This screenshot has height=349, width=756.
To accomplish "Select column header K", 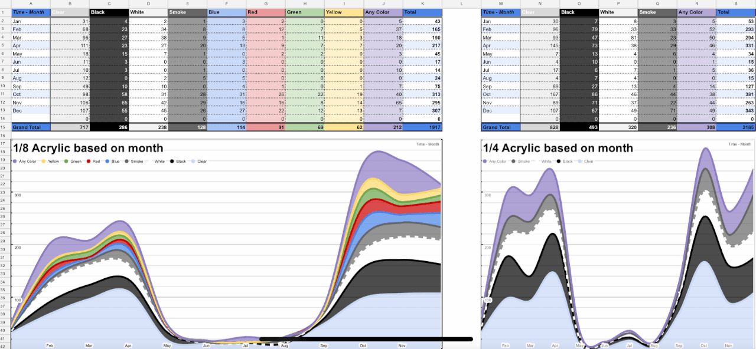I will point(422,4).
